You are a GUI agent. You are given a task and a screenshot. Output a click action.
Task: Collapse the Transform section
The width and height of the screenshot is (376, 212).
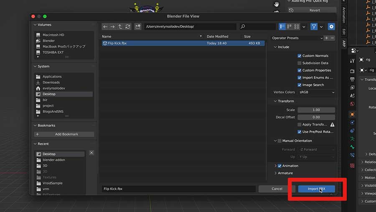coord(275,101)
